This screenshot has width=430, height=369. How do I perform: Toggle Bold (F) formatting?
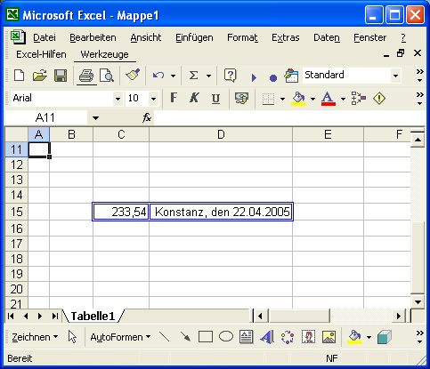[x=174, y=98]
